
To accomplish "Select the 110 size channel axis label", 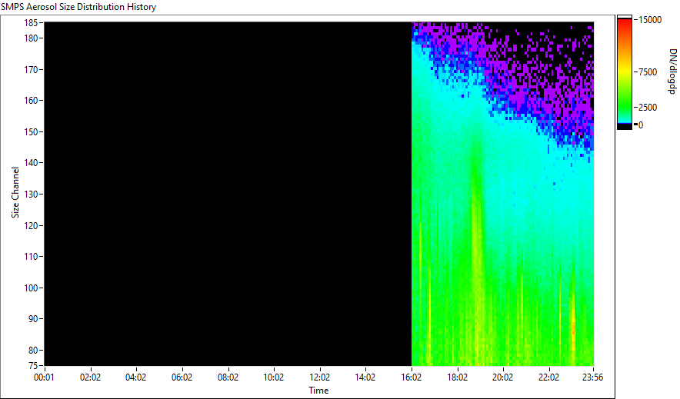I will coord(30,257).
